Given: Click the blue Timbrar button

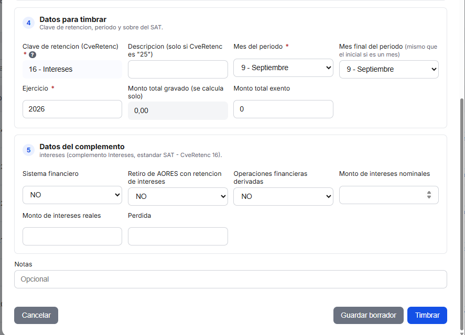Looking at the screenshot, I should pos(427,315).
